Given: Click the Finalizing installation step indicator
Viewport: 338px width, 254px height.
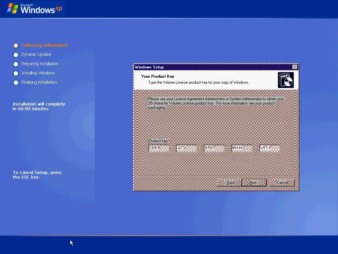Looking at the screenshot, I should tap(16, 82).
